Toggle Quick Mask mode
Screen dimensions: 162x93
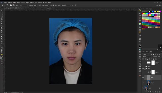[2, 61]
